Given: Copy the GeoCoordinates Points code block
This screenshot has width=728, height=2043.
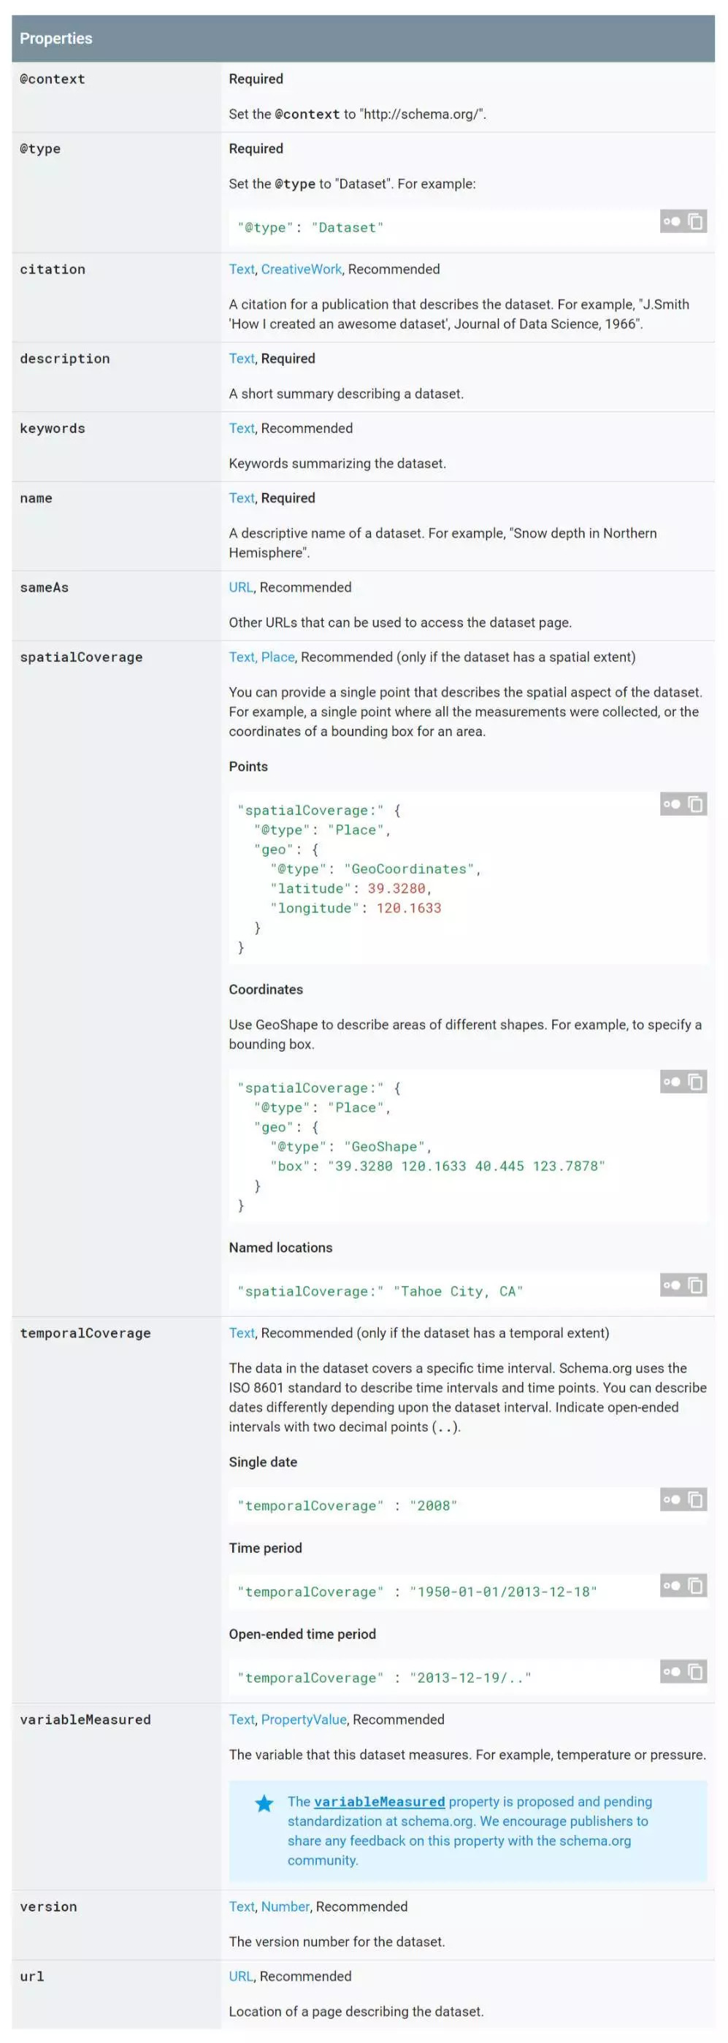Looking at the screenshot, I should click(695, 804).
